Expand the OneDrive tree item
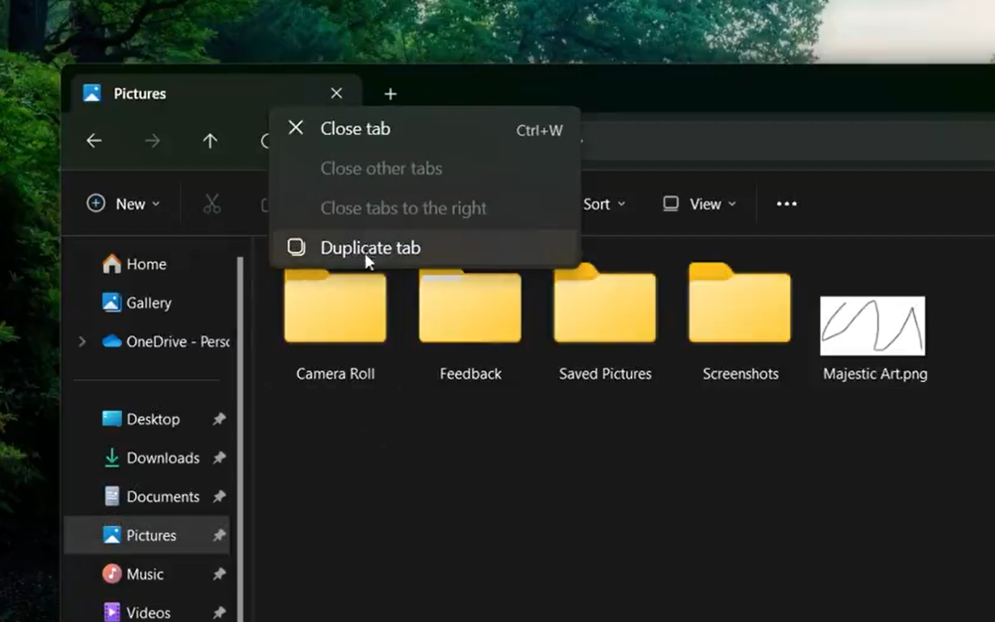Viewport: 995px width, 622px height. point(82,342)
